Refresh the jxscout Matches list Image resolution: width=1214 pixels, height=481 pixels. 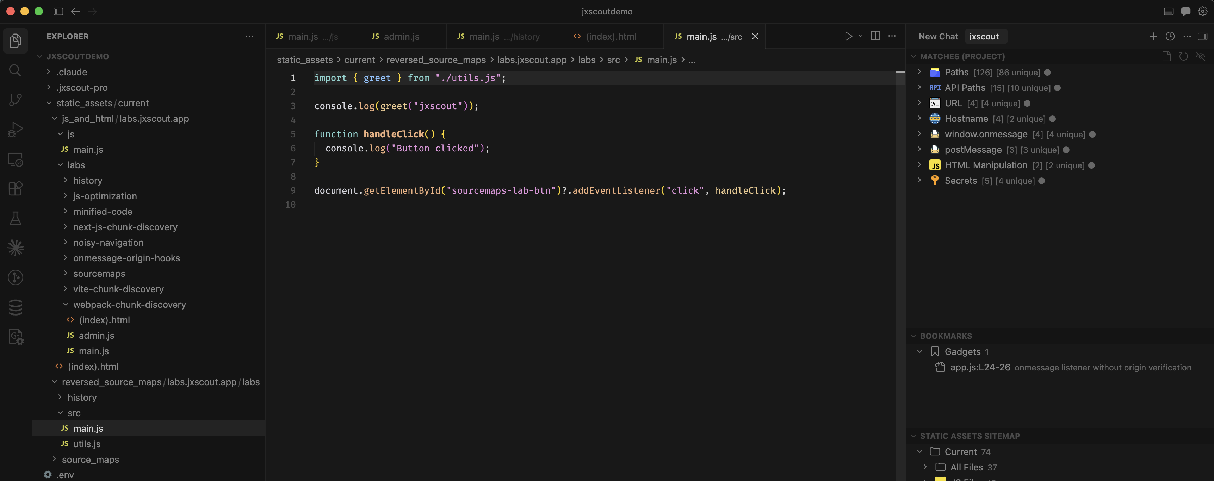point(1184,56)
